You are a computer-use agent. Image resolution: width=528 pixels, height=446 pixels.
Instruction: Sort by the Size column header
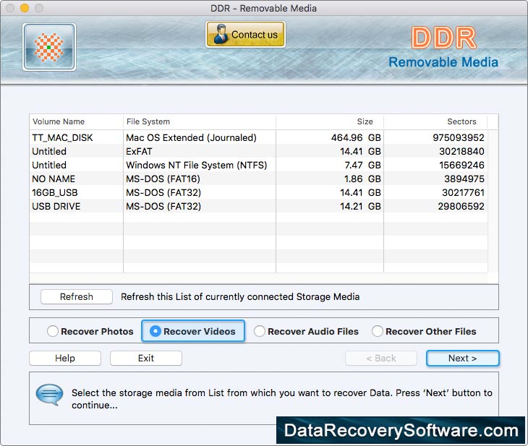(330, 121)
